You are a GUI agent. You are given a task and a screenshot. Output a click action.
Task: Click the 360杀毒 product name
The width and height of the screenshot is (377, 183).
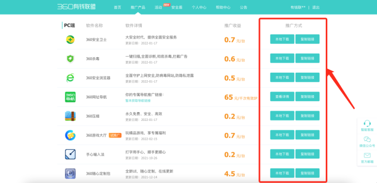(92, 59)
